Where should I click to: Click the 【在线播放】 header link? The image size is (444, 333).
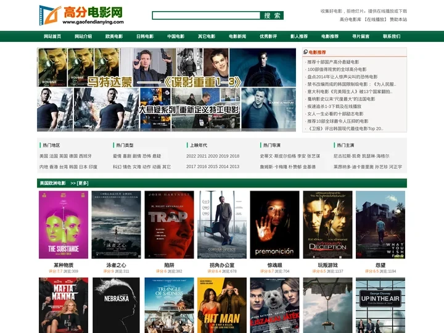tap(375, 20)
